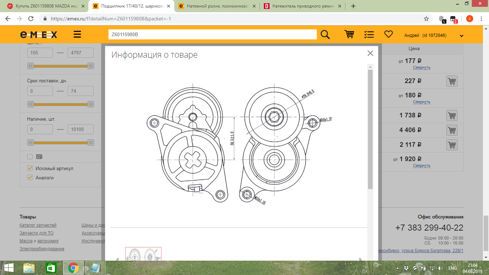
Task: Click the dialog scrollbar up arrow
Action: click(371, 67)
